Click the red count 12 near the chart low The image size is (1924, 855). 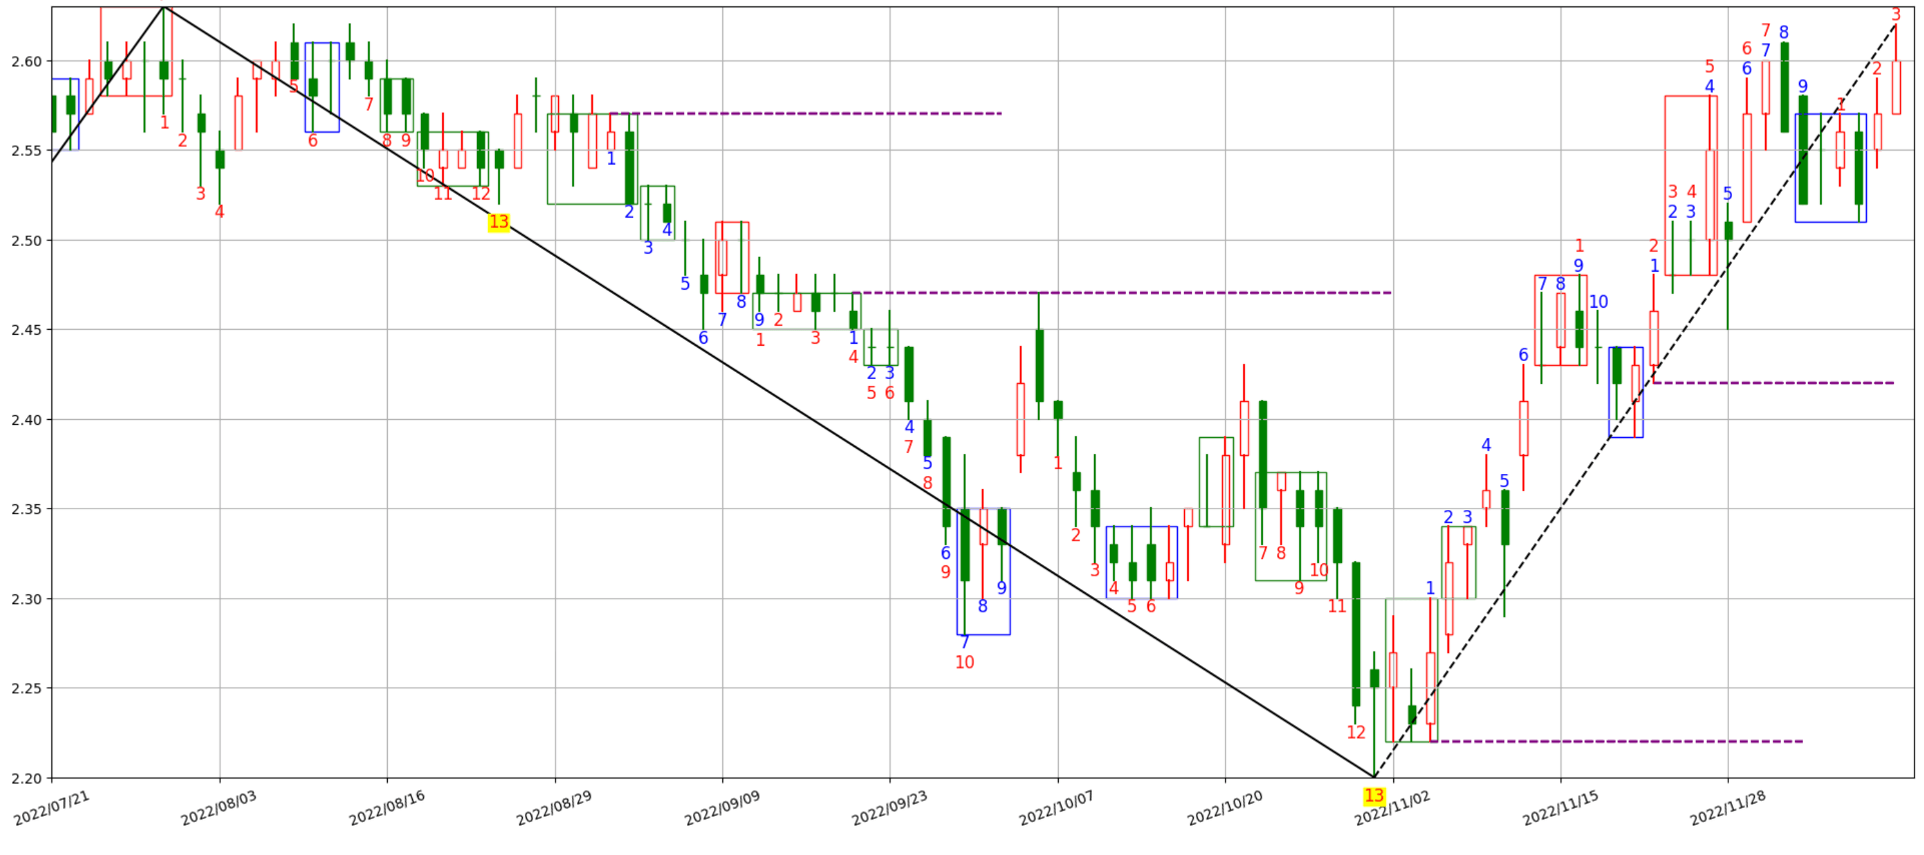[x=1355, y=733]
